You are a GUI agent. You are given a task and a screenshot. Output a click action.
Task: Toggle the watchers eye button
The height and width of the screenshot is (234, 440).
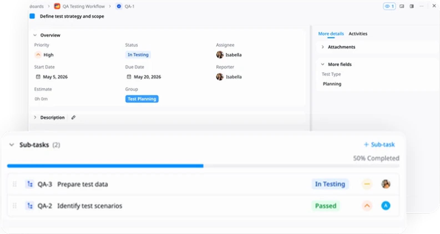click(x=389, y=6)
